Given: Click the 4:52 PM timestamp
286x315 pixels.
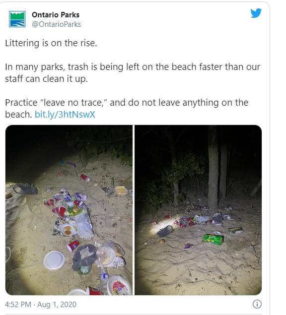Looking at the screenshot, I should click(18, 305).
